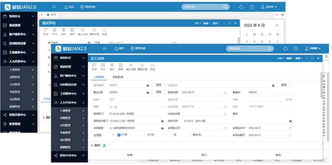
Task: Click 修改 edit icon in 面试评估 toolbar
Action: [55, 30]
